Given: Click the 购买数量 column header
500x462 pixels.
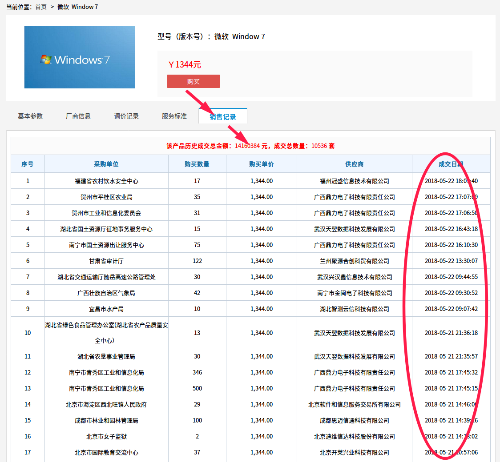Looking at the screenshot, I should [197, 164].
